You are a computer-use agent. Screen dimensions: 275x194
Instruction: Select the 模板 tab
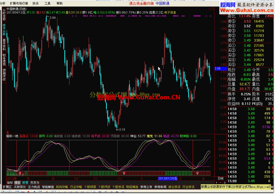coord(17,183)
